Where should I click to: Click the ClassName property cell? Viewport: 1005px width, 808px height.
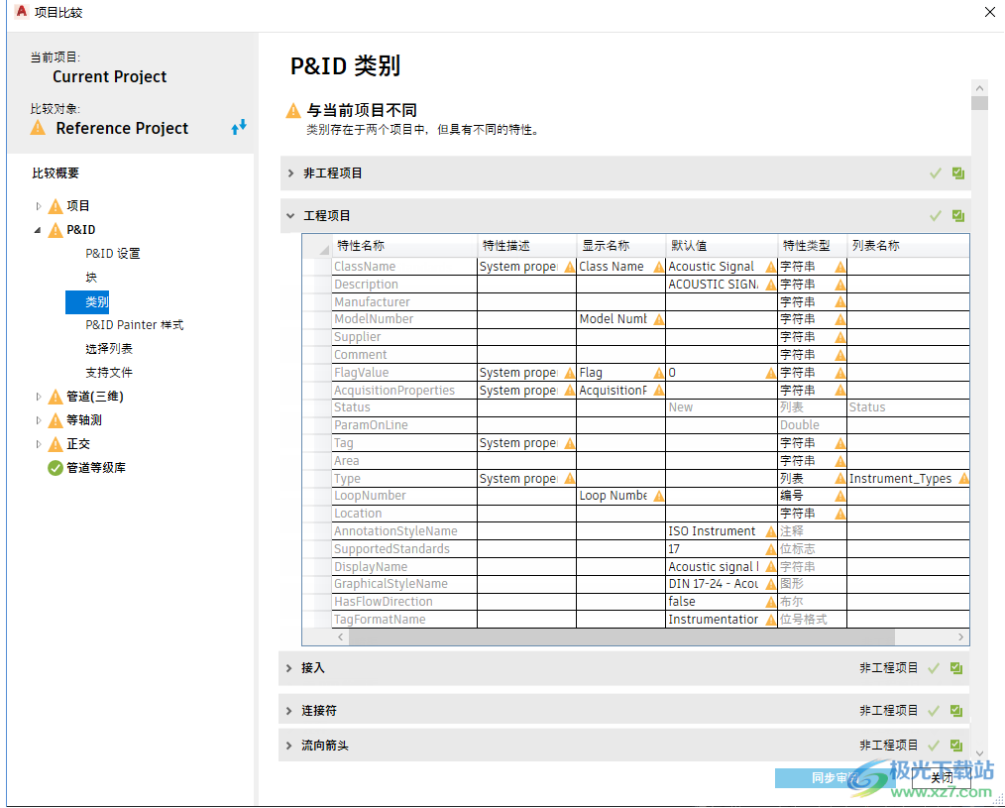coord(404,267)
